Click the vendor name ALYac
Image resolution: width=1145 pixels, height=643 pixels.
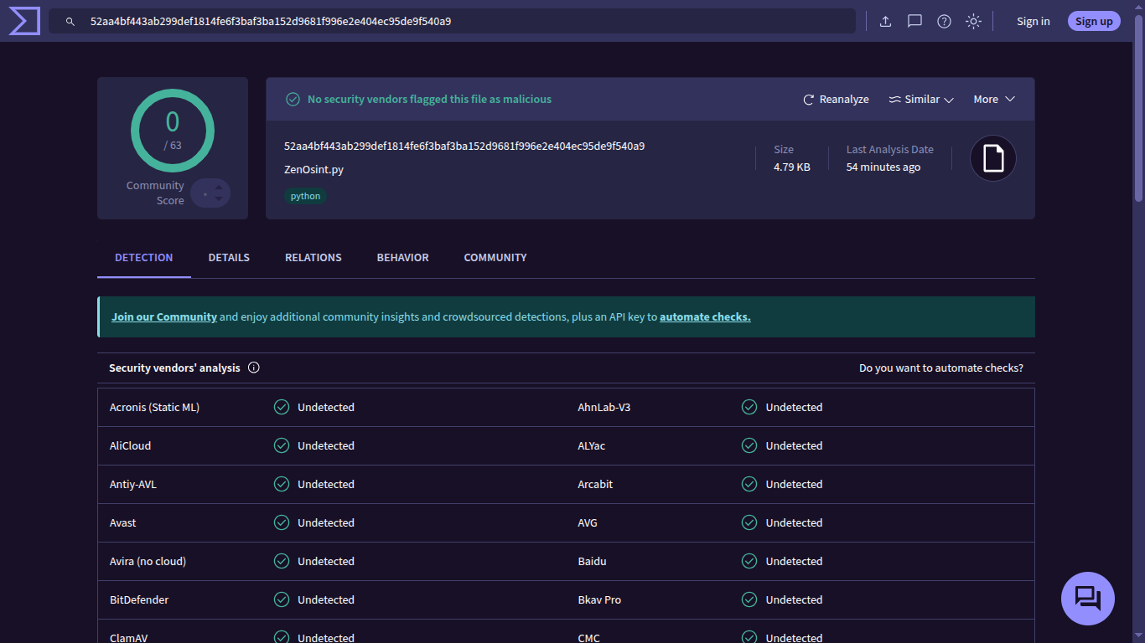click(x=591, y=445)
